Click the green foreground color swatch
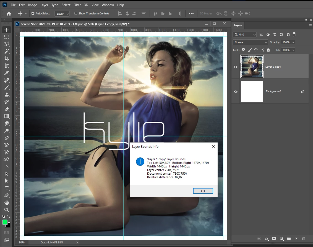The image size is (313, 247). tap(5, 222)
